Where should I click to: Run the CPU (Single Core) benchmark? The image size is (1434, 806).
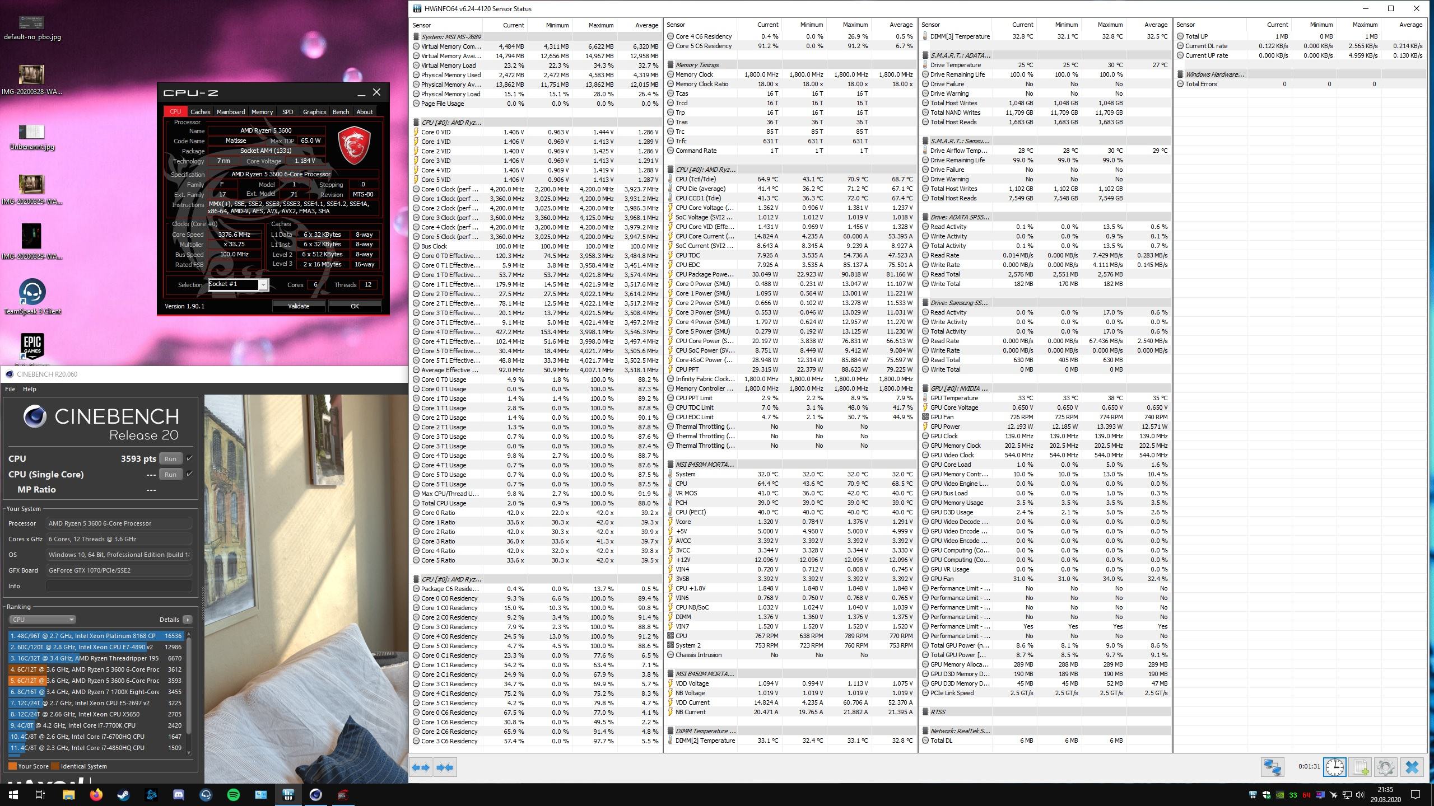(170, 474)
